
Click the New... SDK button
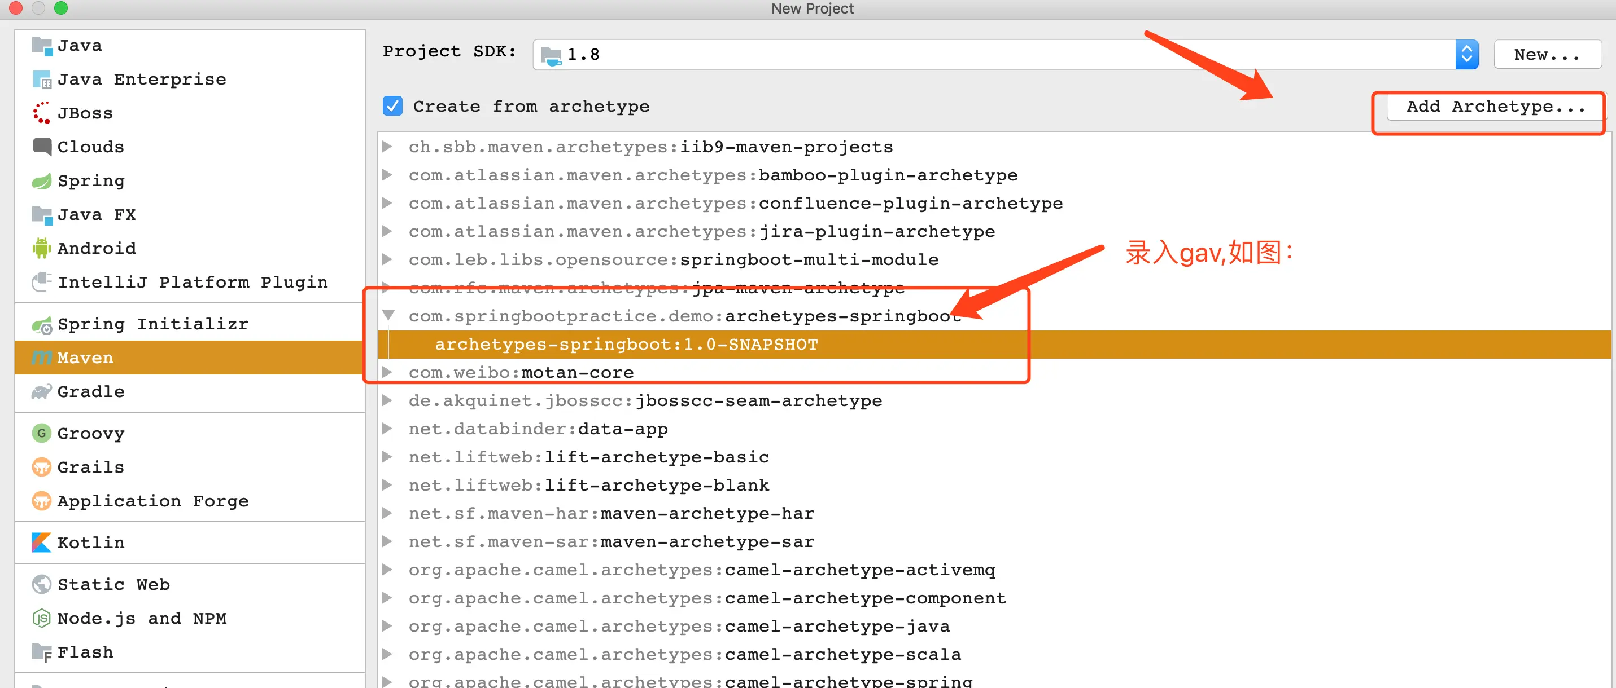(x=1547, y=55)
